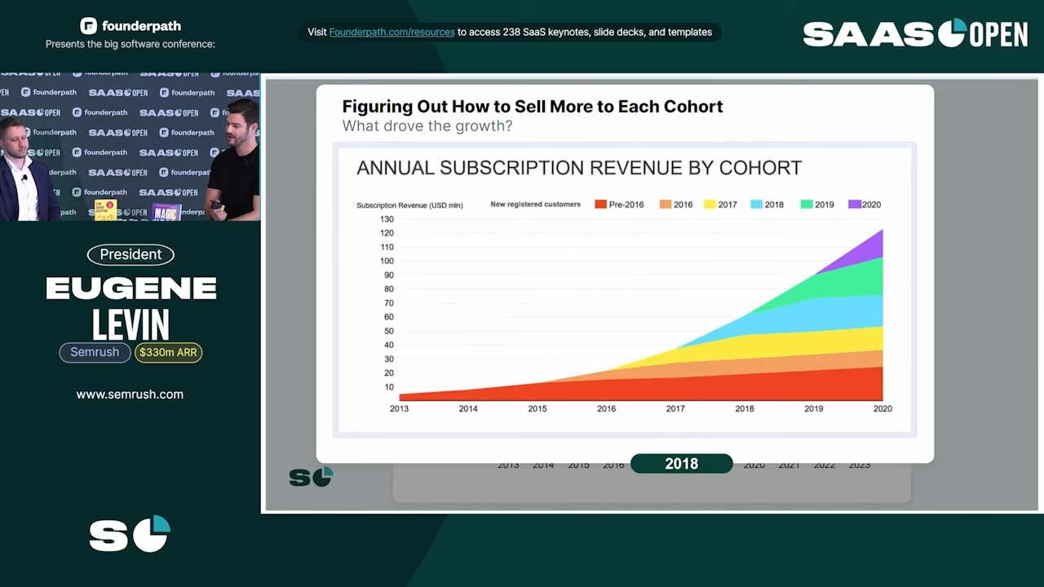Click the 2020 purple legend swatch
This screenshot has height=587, width=1044.
point(855,205)
